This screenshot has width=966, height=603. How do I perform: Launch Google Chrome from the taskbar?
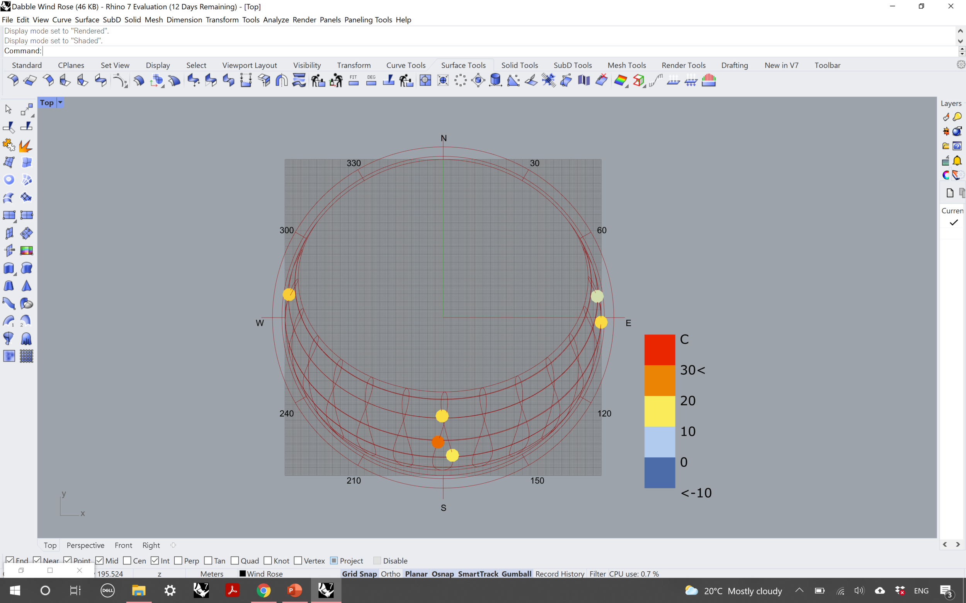tap(264, 591)
